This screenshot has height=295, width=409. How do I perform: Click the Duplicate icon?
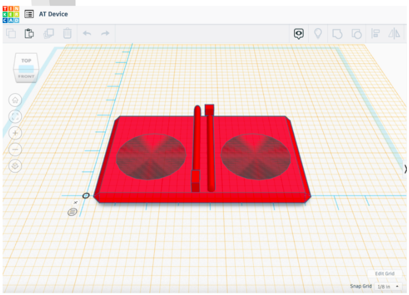pos(48,34)
